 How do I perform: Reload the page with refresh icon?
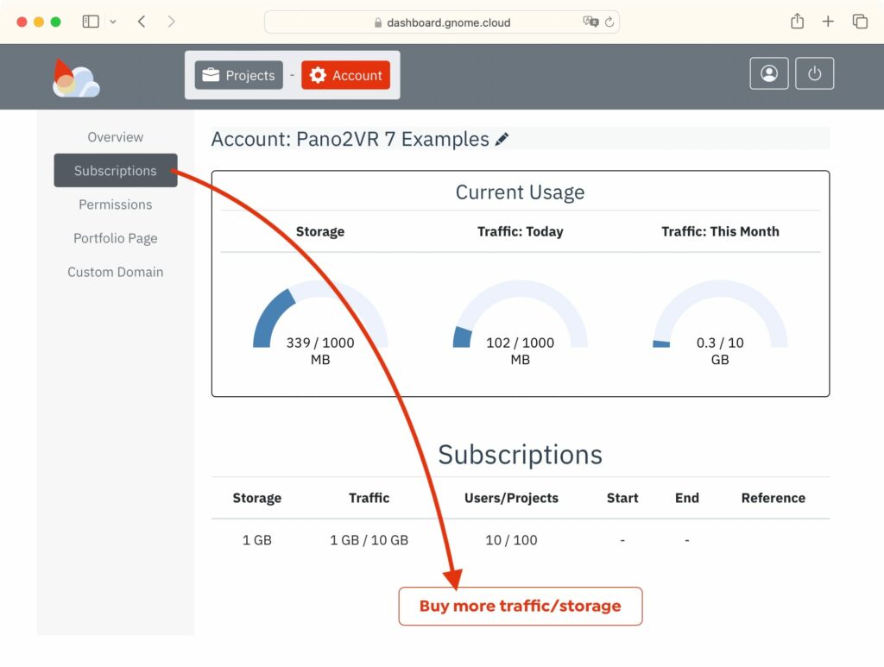[609, 22]
